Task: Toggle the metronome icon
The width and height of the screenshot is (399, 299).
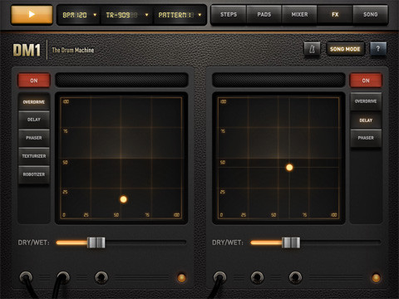Action: 313,49
